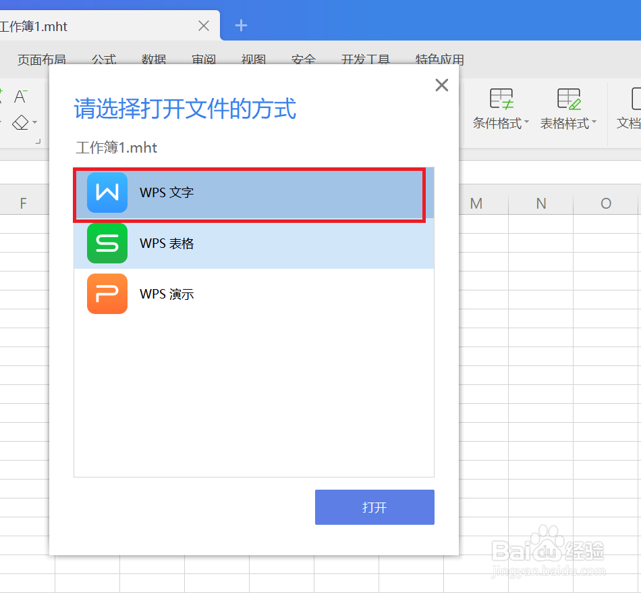Click the 工作簿1.mht filename in dialog
This screenshot has width=641, height=593.
tap(117, 147)
